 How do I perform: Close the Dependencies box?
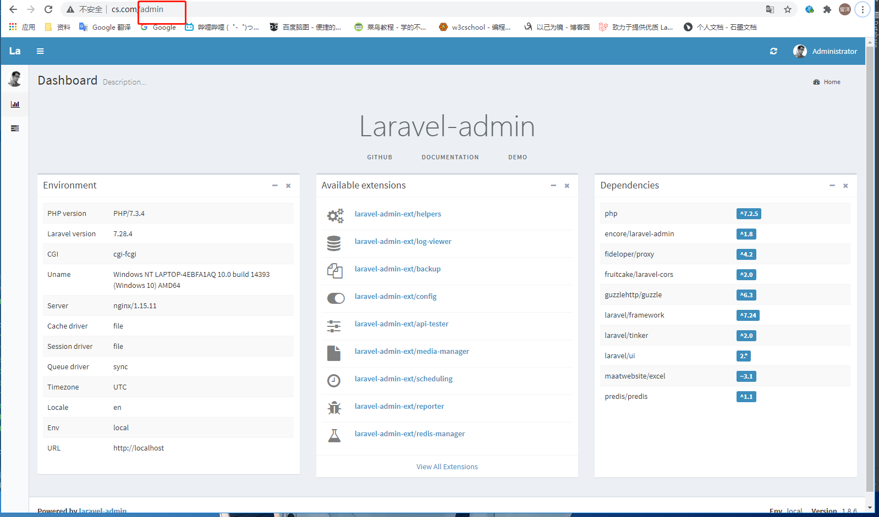846,186
